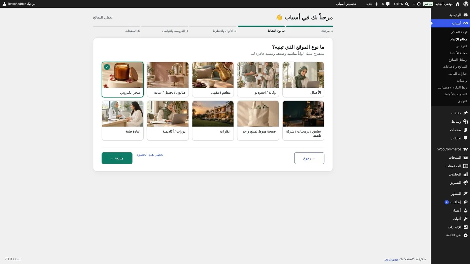
Task: Choose صالون / تجميل / عيادة card
Action: pos(168,79)
